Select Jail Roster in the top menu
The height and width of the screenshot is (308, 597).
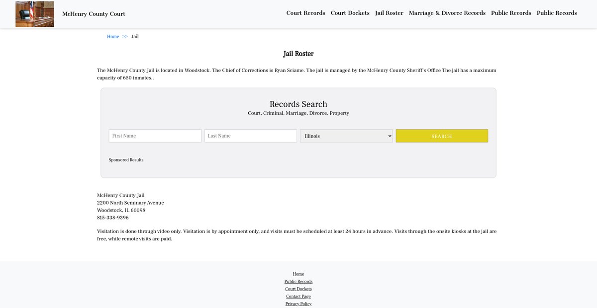click(x=389, y=13)
